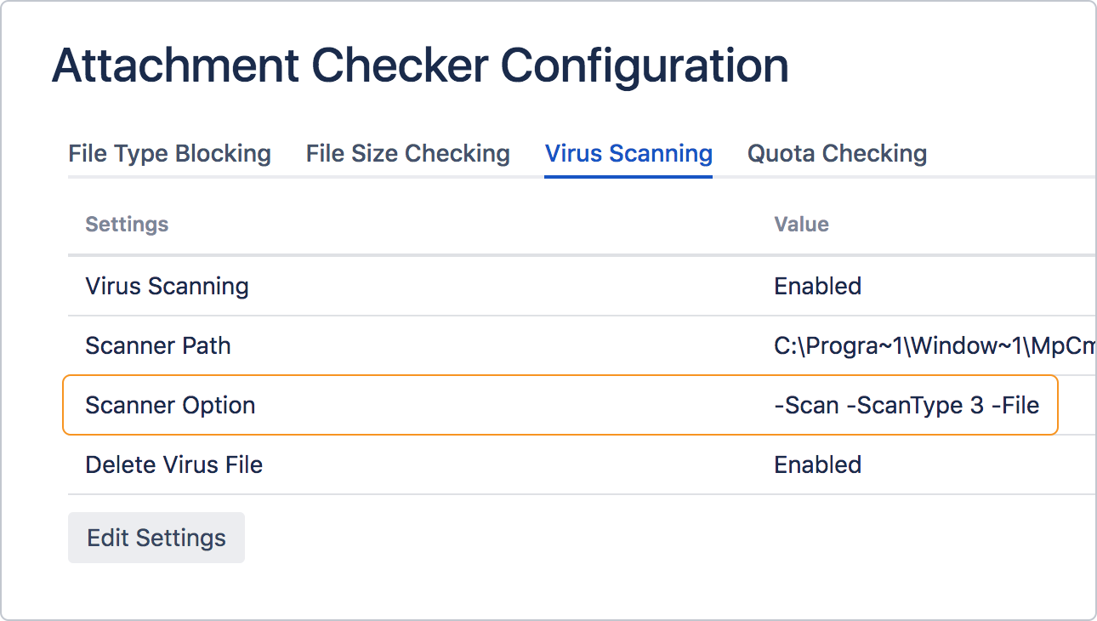Open the File Size Checking tab

click(x=407, y=154)
